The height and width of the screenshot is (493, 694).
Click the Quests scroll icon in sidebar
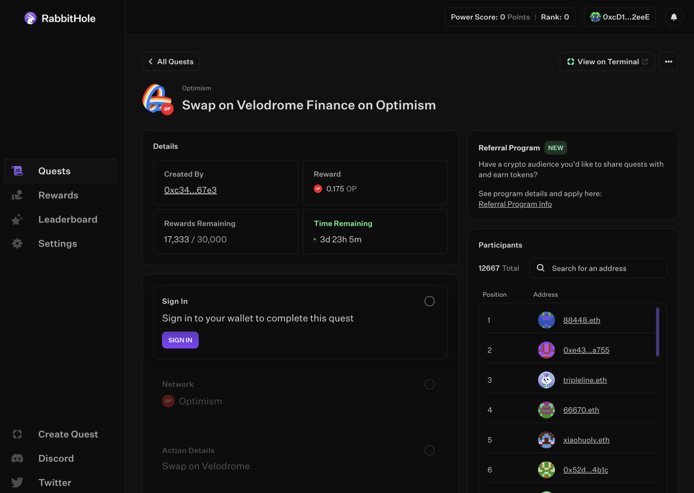[17, 171]
